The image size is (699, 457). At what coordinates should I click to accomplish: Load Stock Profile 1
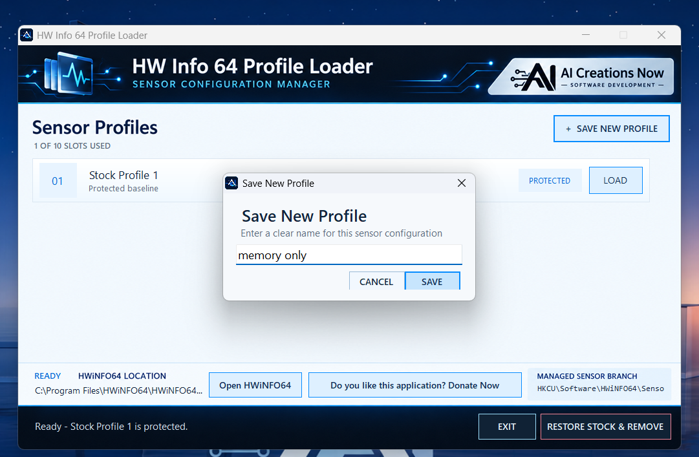[615, 180]
